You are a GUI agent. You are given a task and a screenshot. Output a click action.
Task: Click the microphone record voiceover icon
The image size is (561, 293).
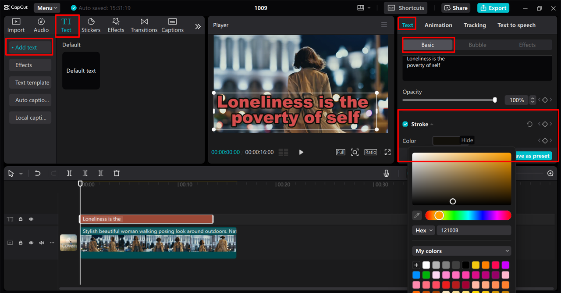[x=386, y=173]
